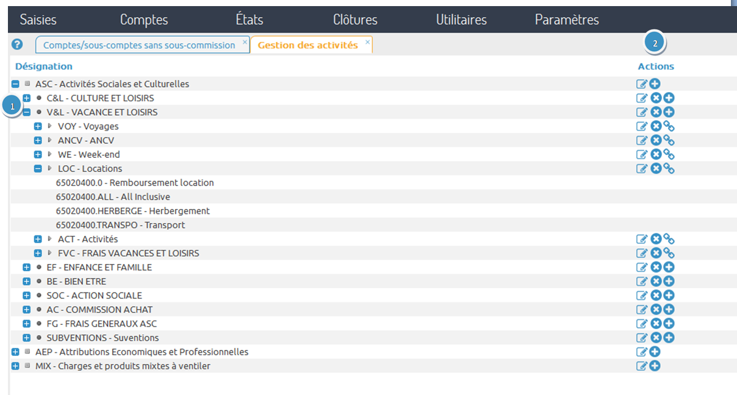The width and height of the screenshot is (737, 395).
Task: Open the Paramètres menu
Action: [566, 19]
